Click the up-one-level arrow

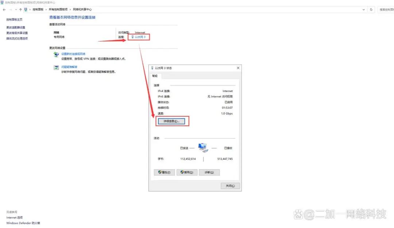[x=20, y=9]
